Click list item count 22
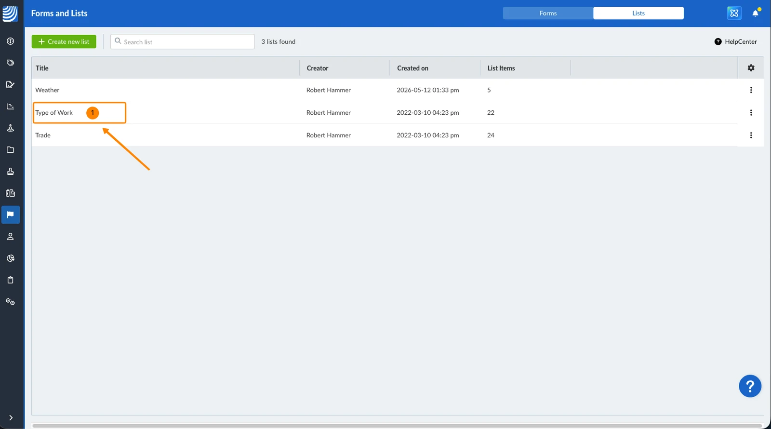Screen dimensions: 771x429 [x=491, y=113]
